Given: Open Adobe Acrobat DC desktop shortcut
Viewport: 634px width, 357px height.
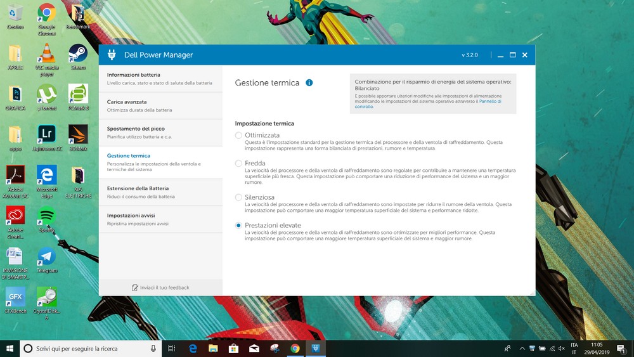Looking at the screenshot, I should click(x=15, y=181).
